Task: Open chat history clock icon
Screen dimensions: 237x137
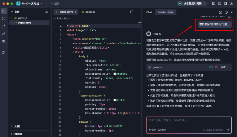Action: tap(226, 12)
